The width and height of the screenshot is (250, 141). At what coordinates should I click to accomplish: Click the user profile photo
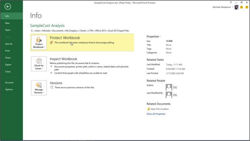[236, 7]
